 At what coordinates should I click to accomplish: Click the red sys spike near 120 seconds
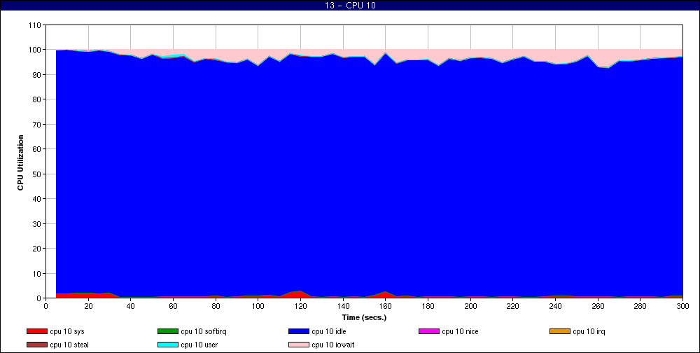pos(298,294)
